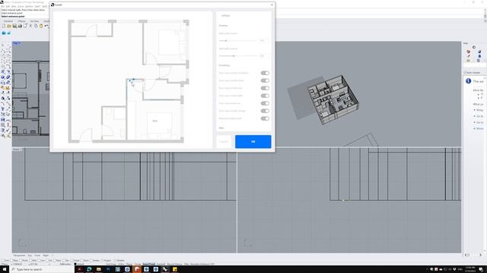Go back in the Help panel
Image resolution: width=487 pixels, height=273 pixels.
(466, 255)
